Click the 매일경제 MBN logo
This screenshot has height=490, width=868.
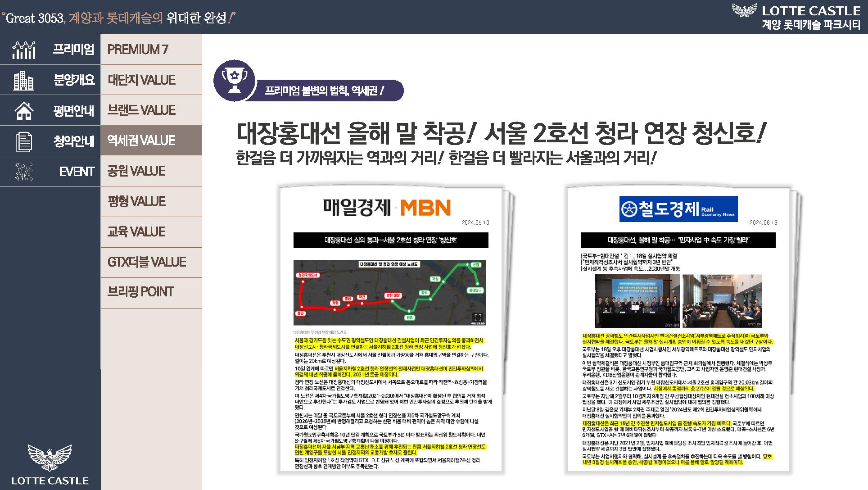[x=387, y=208]
